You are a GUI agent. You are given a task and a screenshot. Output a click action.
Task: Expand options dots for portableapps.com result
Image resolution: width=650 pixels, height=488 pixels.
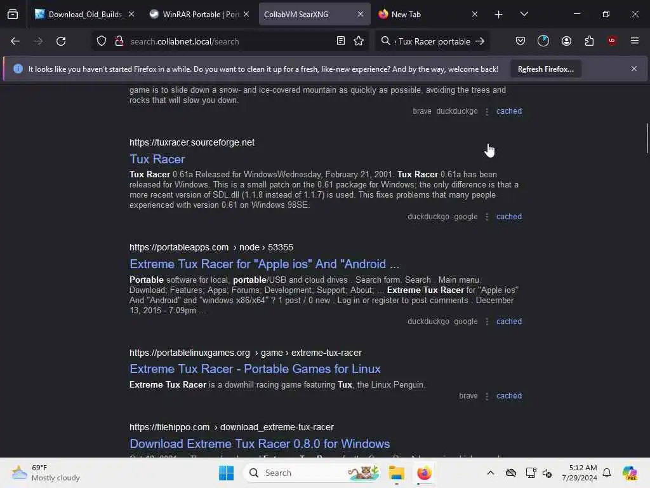(487, 322)
